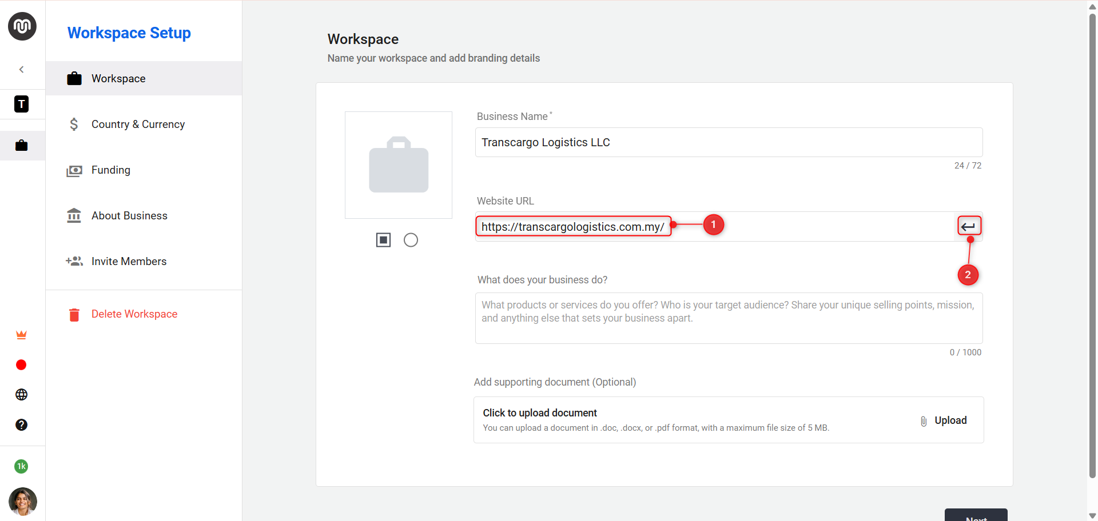Click the Funding cash icon

click(x=74, y=170)
